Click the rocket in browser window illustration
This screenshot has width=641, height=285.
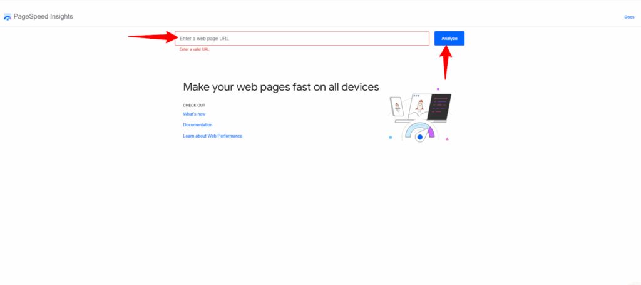coord(419,107)
